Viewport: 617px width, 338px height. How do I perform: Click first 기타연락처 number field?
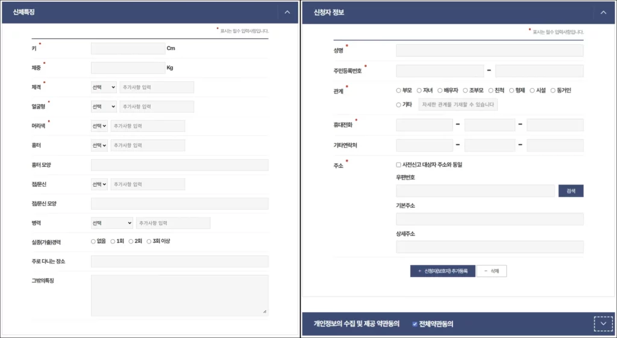[x=425, y=145]
